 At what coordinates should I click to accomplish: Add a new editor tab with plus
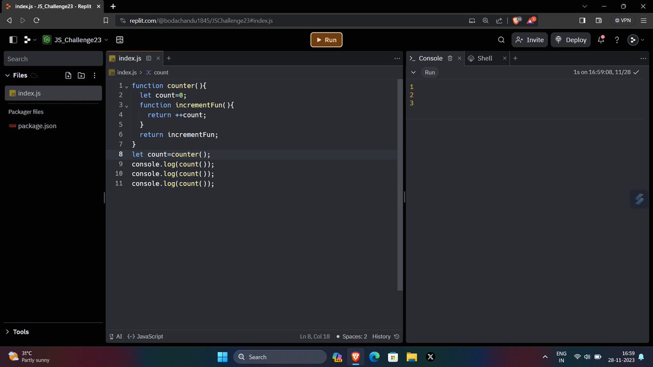point(169,58)
